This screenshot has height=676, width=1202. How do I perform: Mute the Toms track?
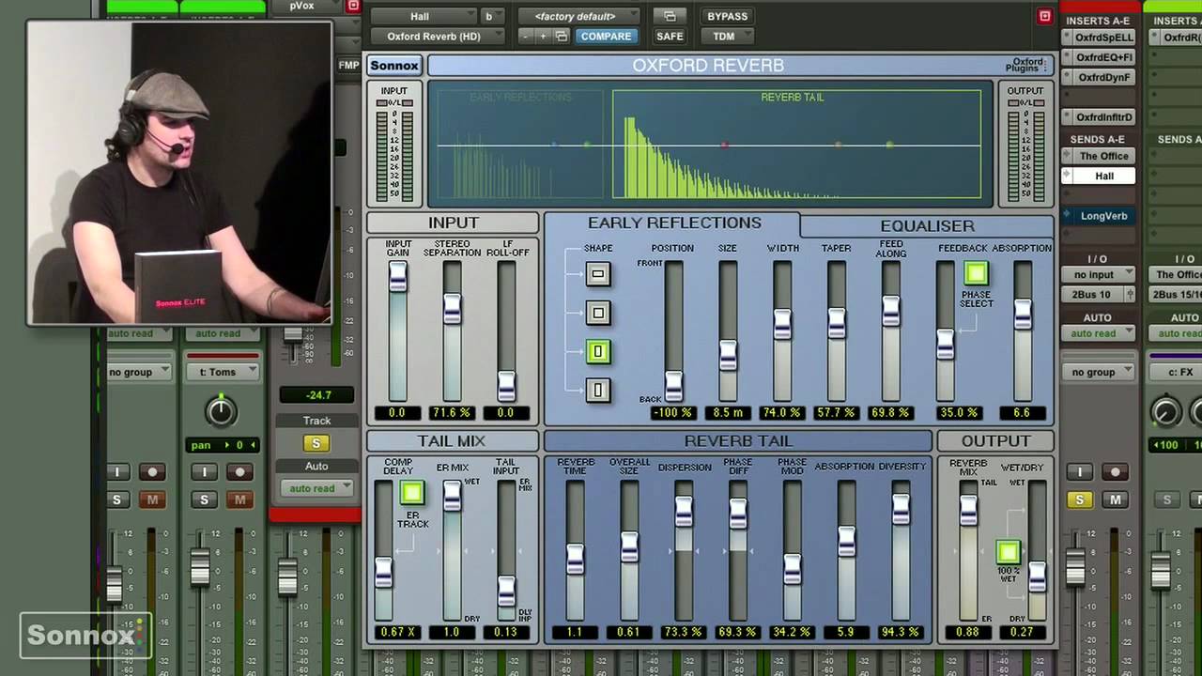[x=239, y=499]
